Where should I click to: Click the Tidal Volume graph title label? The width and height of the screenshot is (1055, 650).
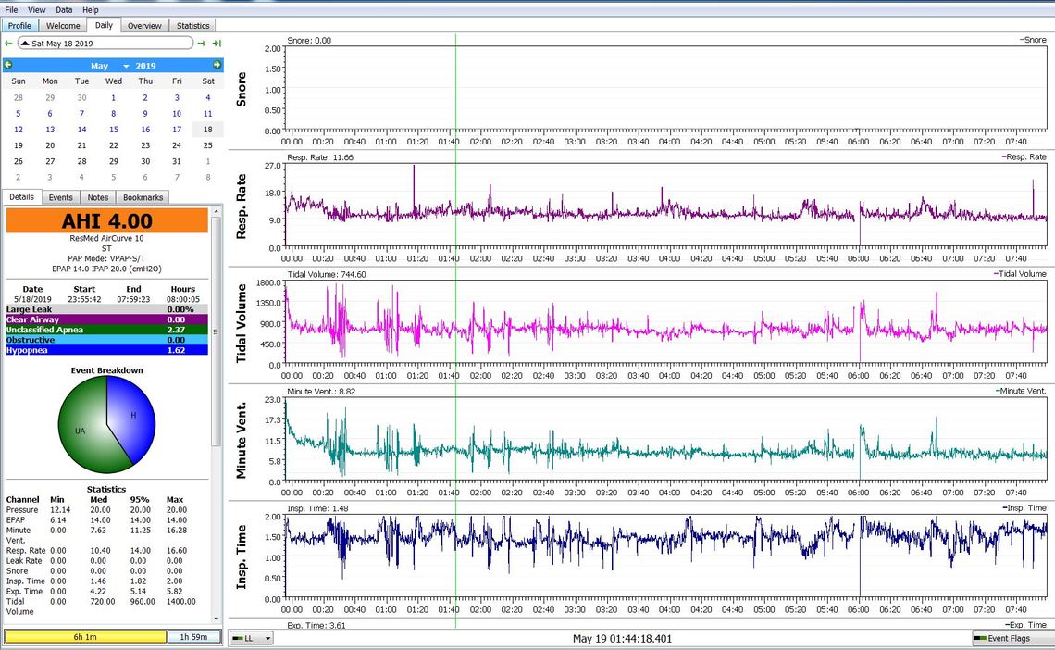point(241,324)
